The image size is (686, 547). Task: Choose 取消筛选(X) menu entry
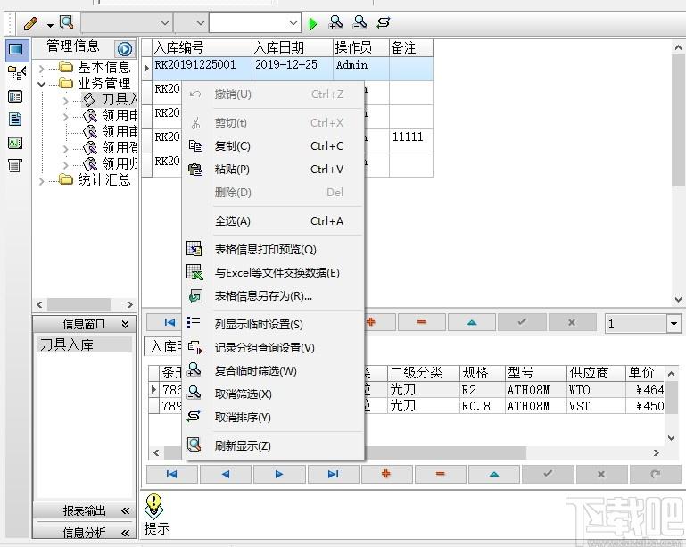274,394
